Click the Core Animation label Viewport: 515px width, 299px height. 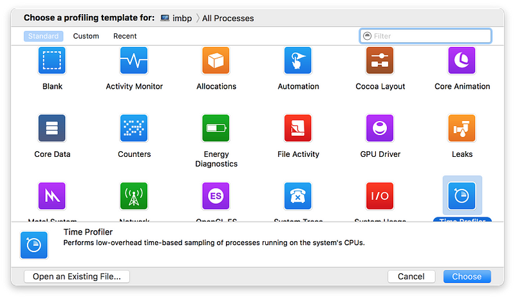pos(462,86)
